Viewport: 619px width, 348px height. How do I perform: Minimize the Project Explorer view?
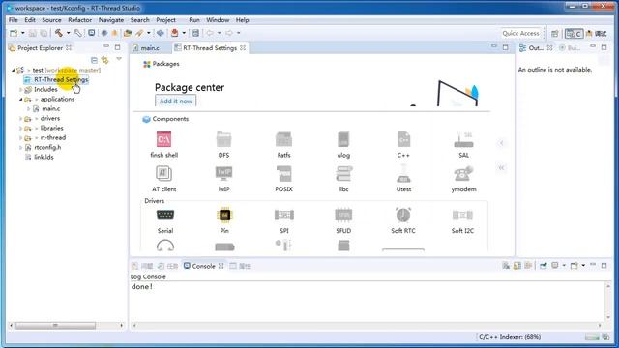105,47
